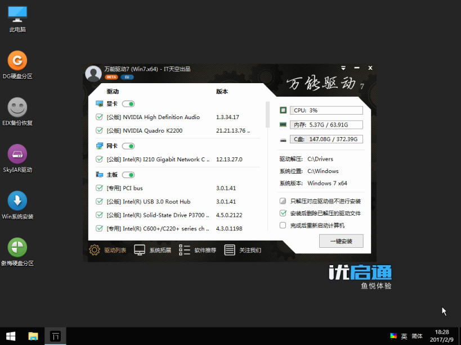Image resolution: width=461 pixels, height=345 pixels.
Task: Click the 英 input language indicator
Action: pos(404,336)
